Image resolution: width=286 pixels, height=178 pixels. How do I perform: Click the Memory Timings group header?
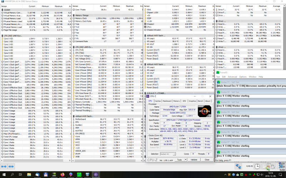pos(107,15)
